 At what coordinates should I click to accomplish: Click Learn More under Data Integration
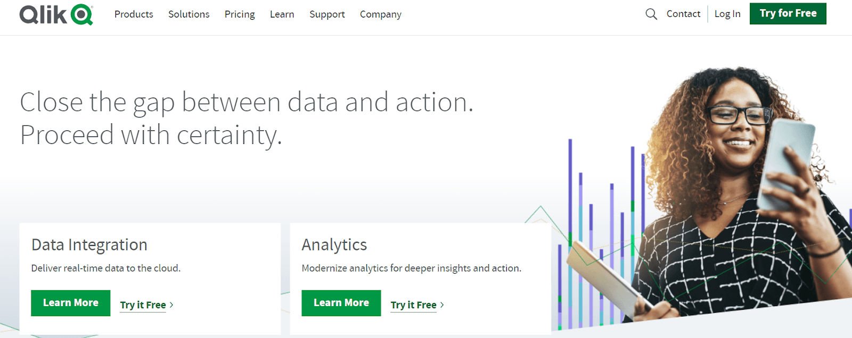pyautogui.click(x=70, y=303)
